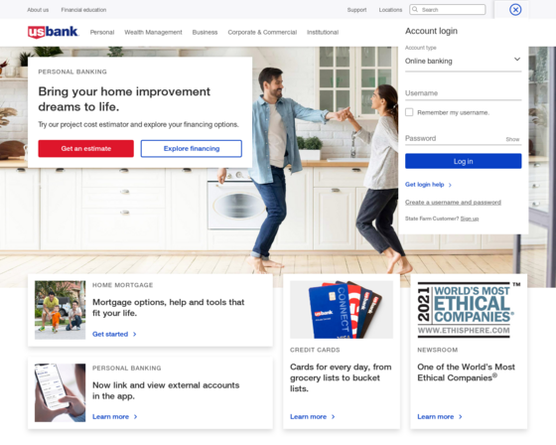The image size is (556, 445).
Task: Click the search magnifier icon
Action: point(415,10)
